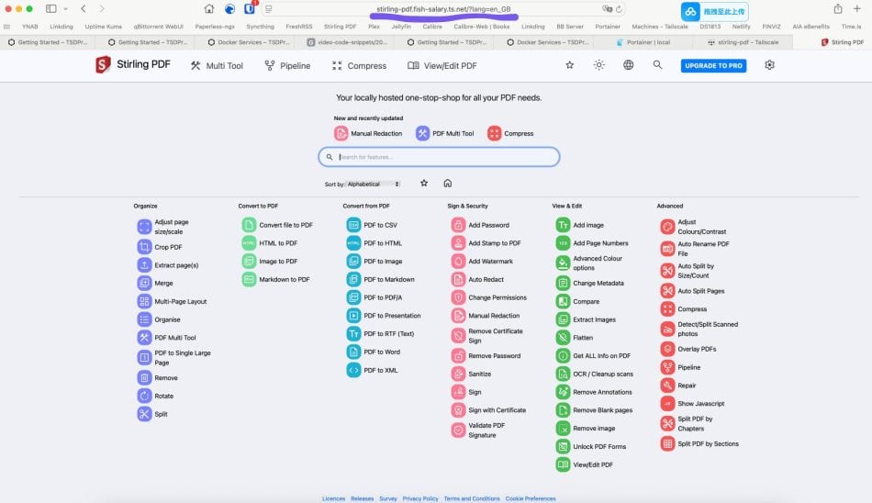Select the Split tool icon
Image resolution: width=872 pixels, height=503 pixels.
pos(145,414)
